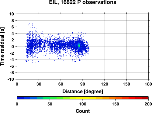The width and height of the screenshot is (152, 113).
Task: Click y-axis tick label -10
Action: click(11, 79)
